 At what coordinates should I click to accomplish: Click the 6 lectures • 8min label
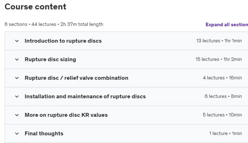point(223,96)
